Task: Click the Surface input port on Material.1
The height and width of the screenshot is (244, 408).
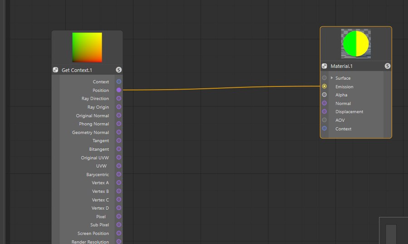Action: click(324, 78)
